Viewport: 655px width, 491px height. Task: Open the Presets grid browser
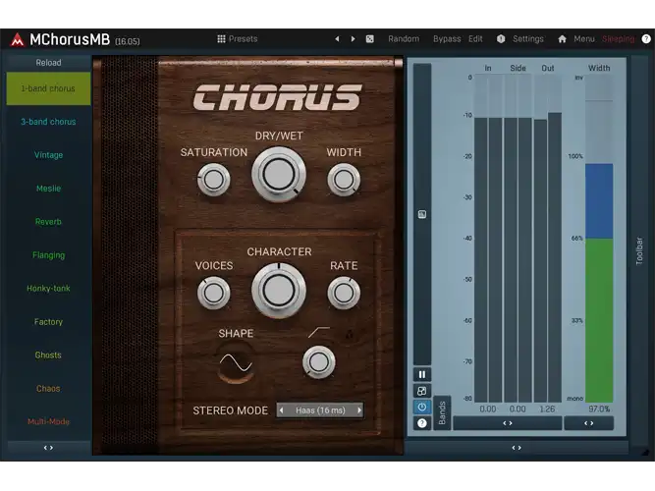(x=221, y=39)
